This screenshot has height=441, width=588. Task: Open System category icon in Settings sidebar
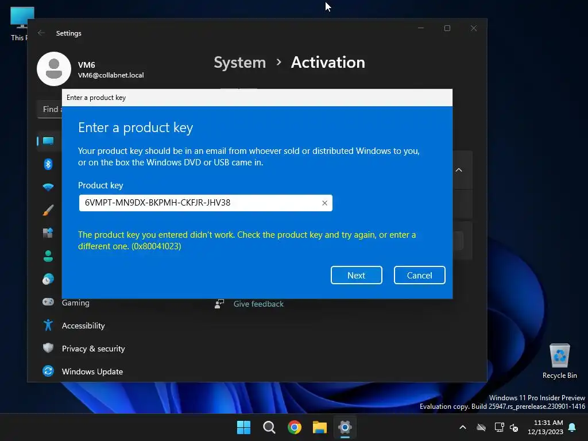(x=48, y=141)
